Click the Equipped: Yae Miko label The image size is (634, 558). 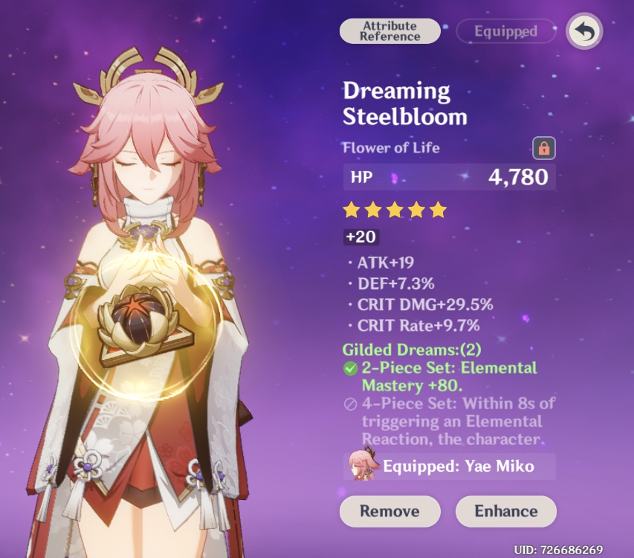click(459, 466)
